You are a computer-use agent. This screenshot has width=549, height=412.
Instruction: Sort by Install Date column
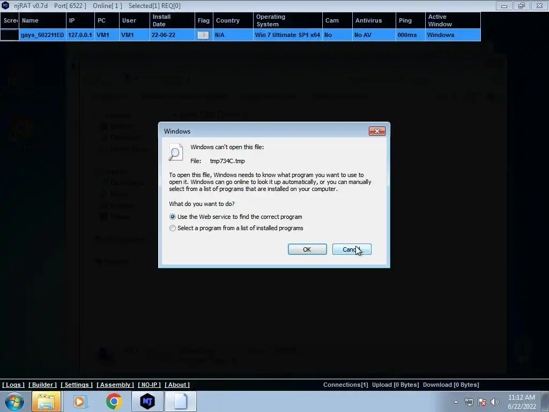[x=172, y=20]
